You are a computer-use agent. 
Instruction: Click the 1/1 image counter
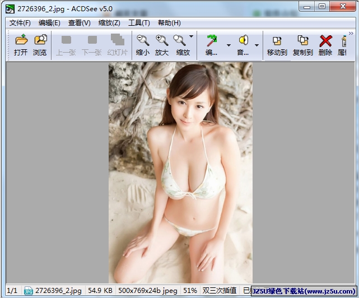coord(12,291)
